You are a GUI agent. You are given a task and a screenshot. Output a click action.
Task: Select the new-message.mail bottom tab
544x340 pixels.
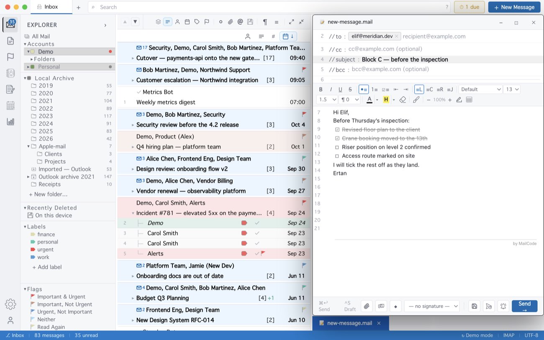pos(350,323)
